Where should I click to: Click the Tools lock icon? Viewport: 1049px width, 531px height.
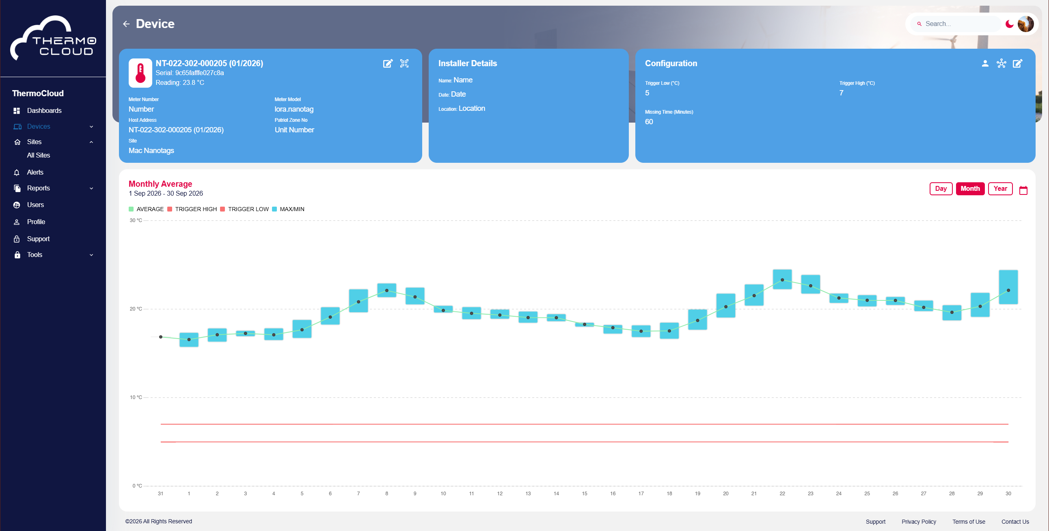[x=17, y=255]
